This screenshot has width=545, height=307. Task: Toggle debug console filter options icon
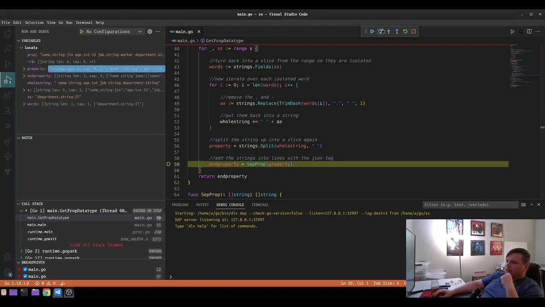tap(523, 205)
